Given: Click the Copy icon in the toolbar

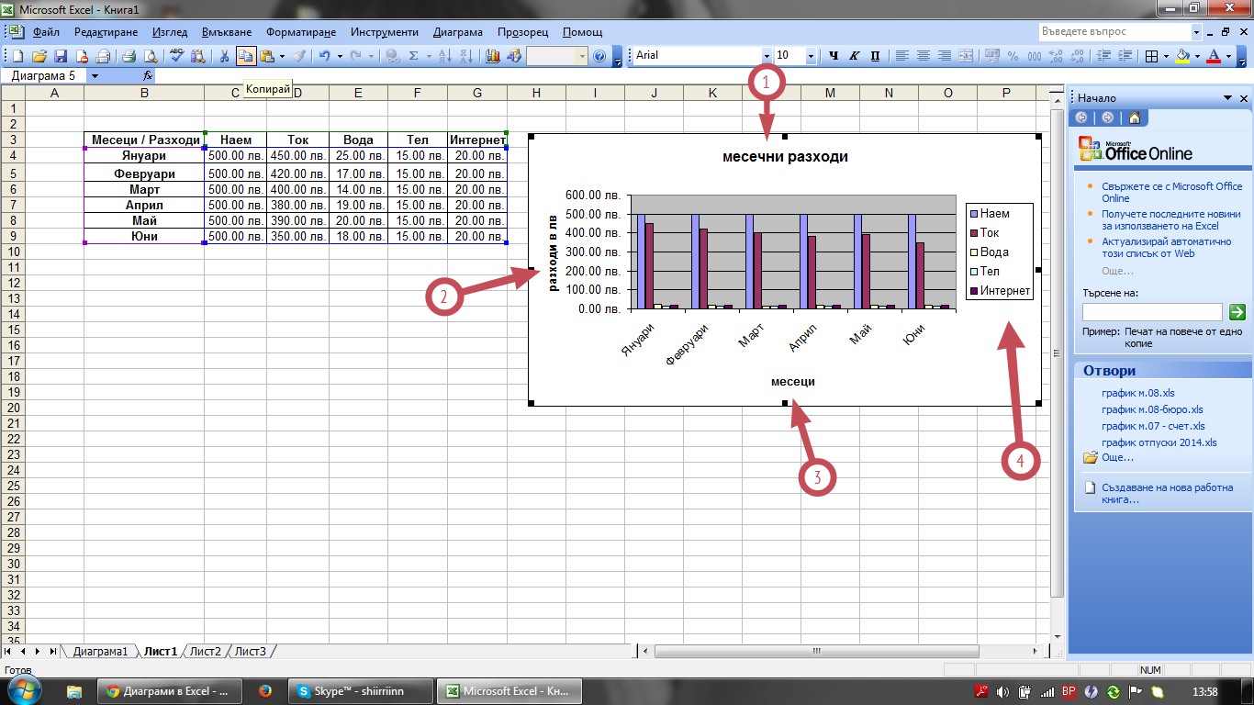Looking at the screenshot, I should [245, 56].
